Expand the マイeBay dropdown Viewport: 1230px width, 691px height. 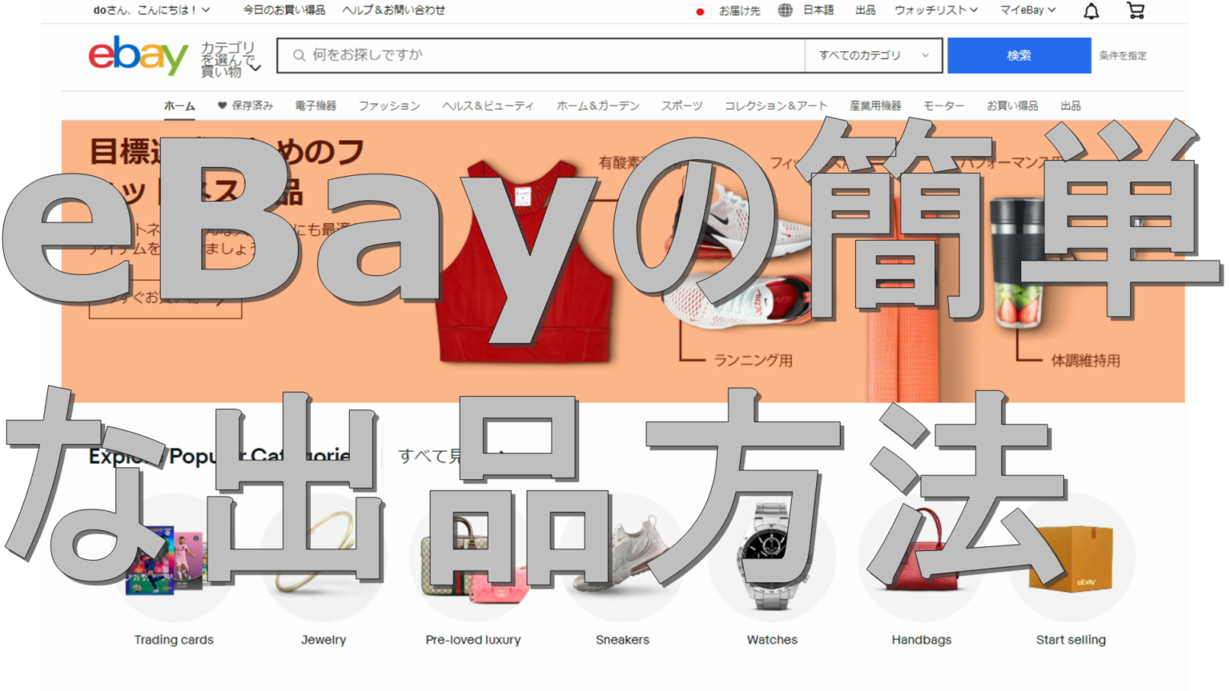coord(1027,10)
